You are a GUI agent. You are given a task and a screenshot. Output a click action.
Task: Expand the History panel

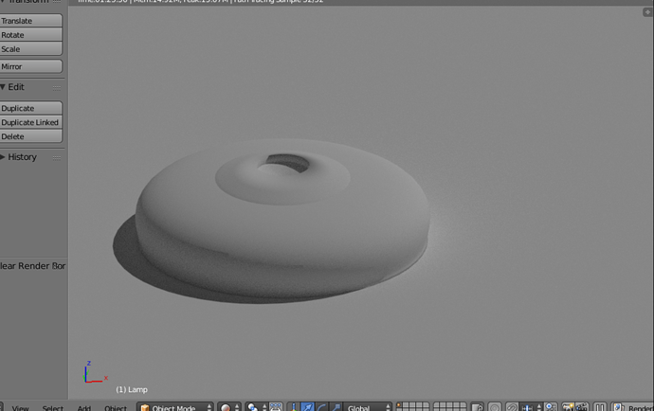coord(3,157)
